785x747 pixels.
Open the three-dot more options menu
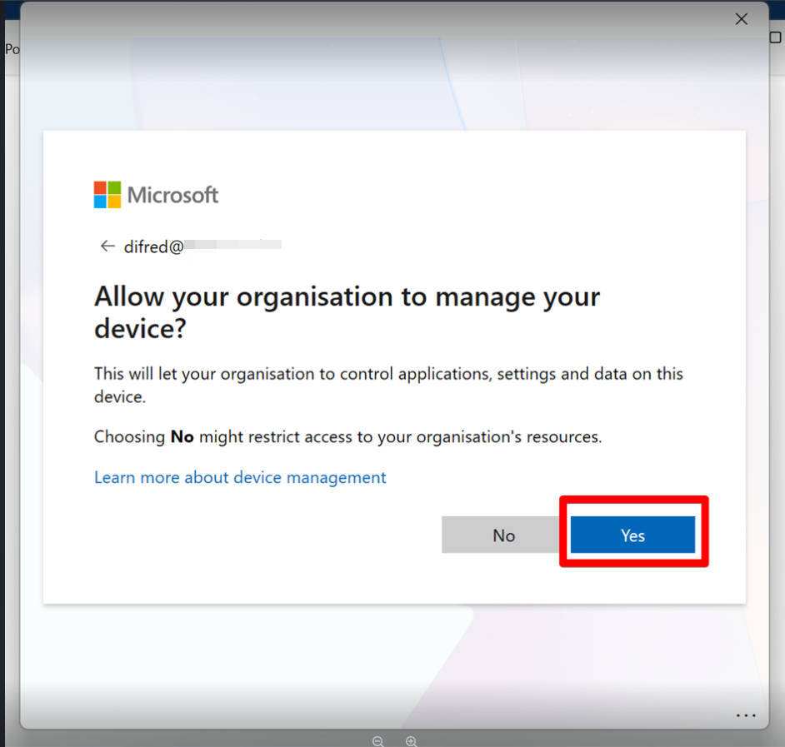[x=745, y=715]
